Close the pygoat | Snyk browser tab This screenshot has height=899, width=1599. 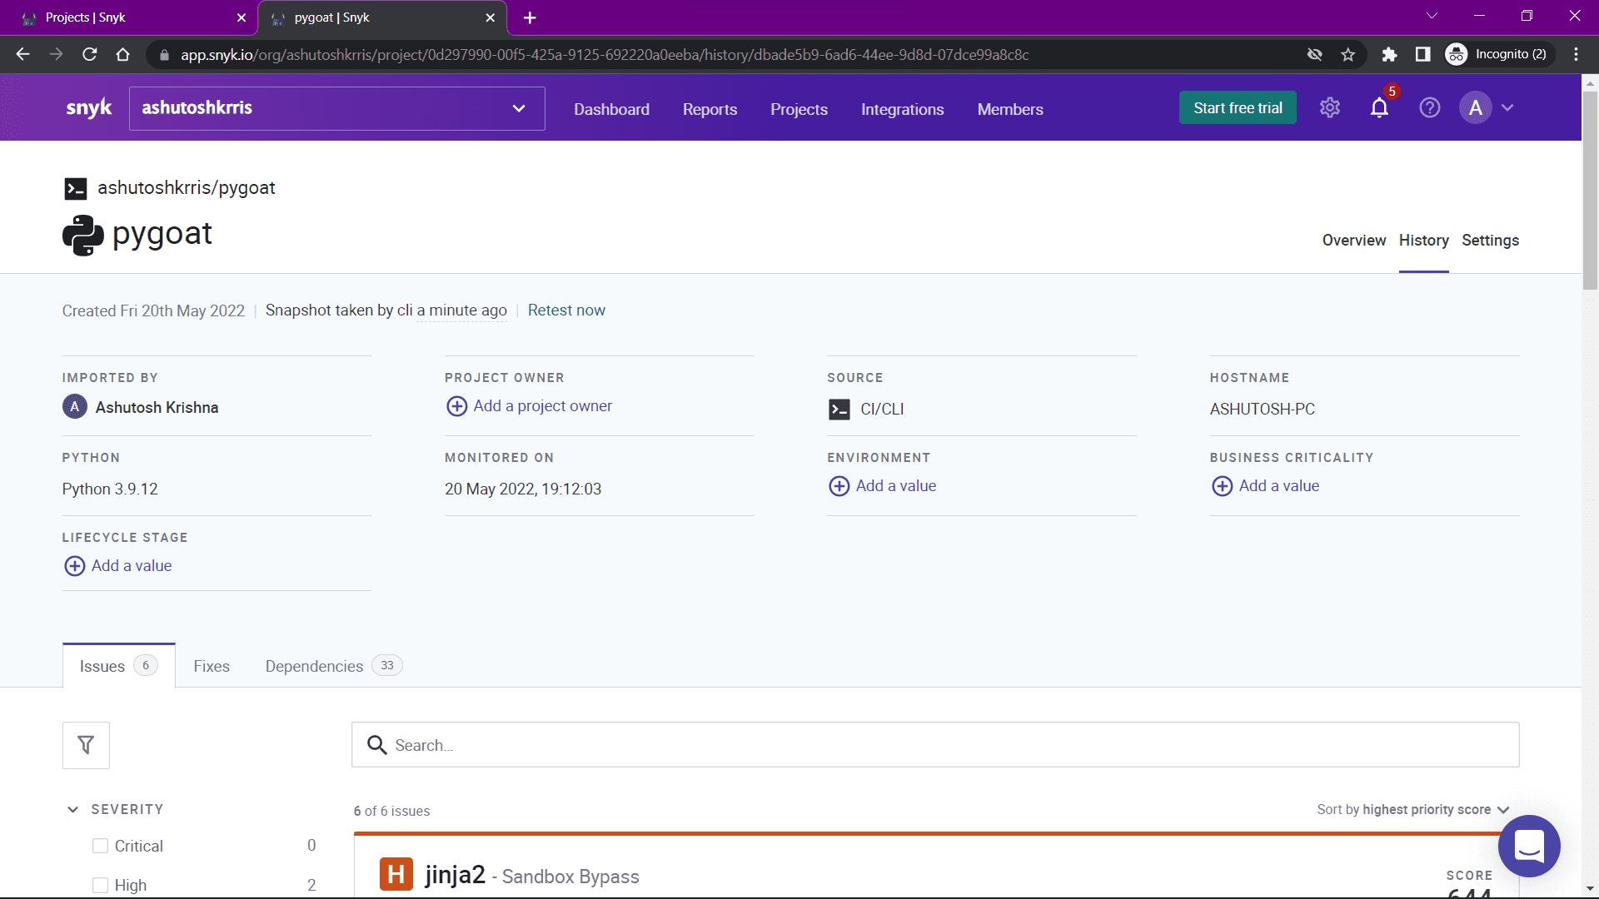coord(490,17)
